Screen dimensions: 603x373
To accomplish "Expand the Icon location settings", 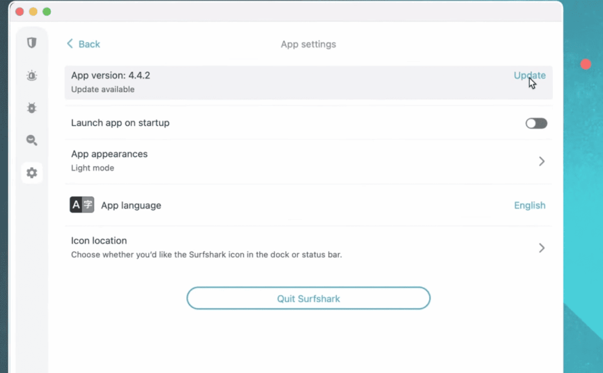I will click(541, 247).
